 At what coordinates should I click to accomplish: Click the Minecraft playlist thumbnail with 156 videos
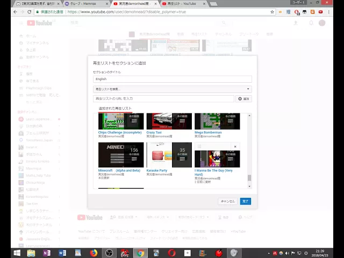[x=121, y=155]
